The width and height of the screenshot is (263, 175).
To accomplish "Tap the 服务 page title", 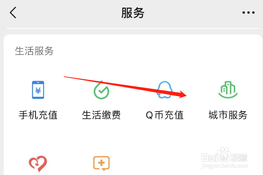I will (x=133, y=13).
